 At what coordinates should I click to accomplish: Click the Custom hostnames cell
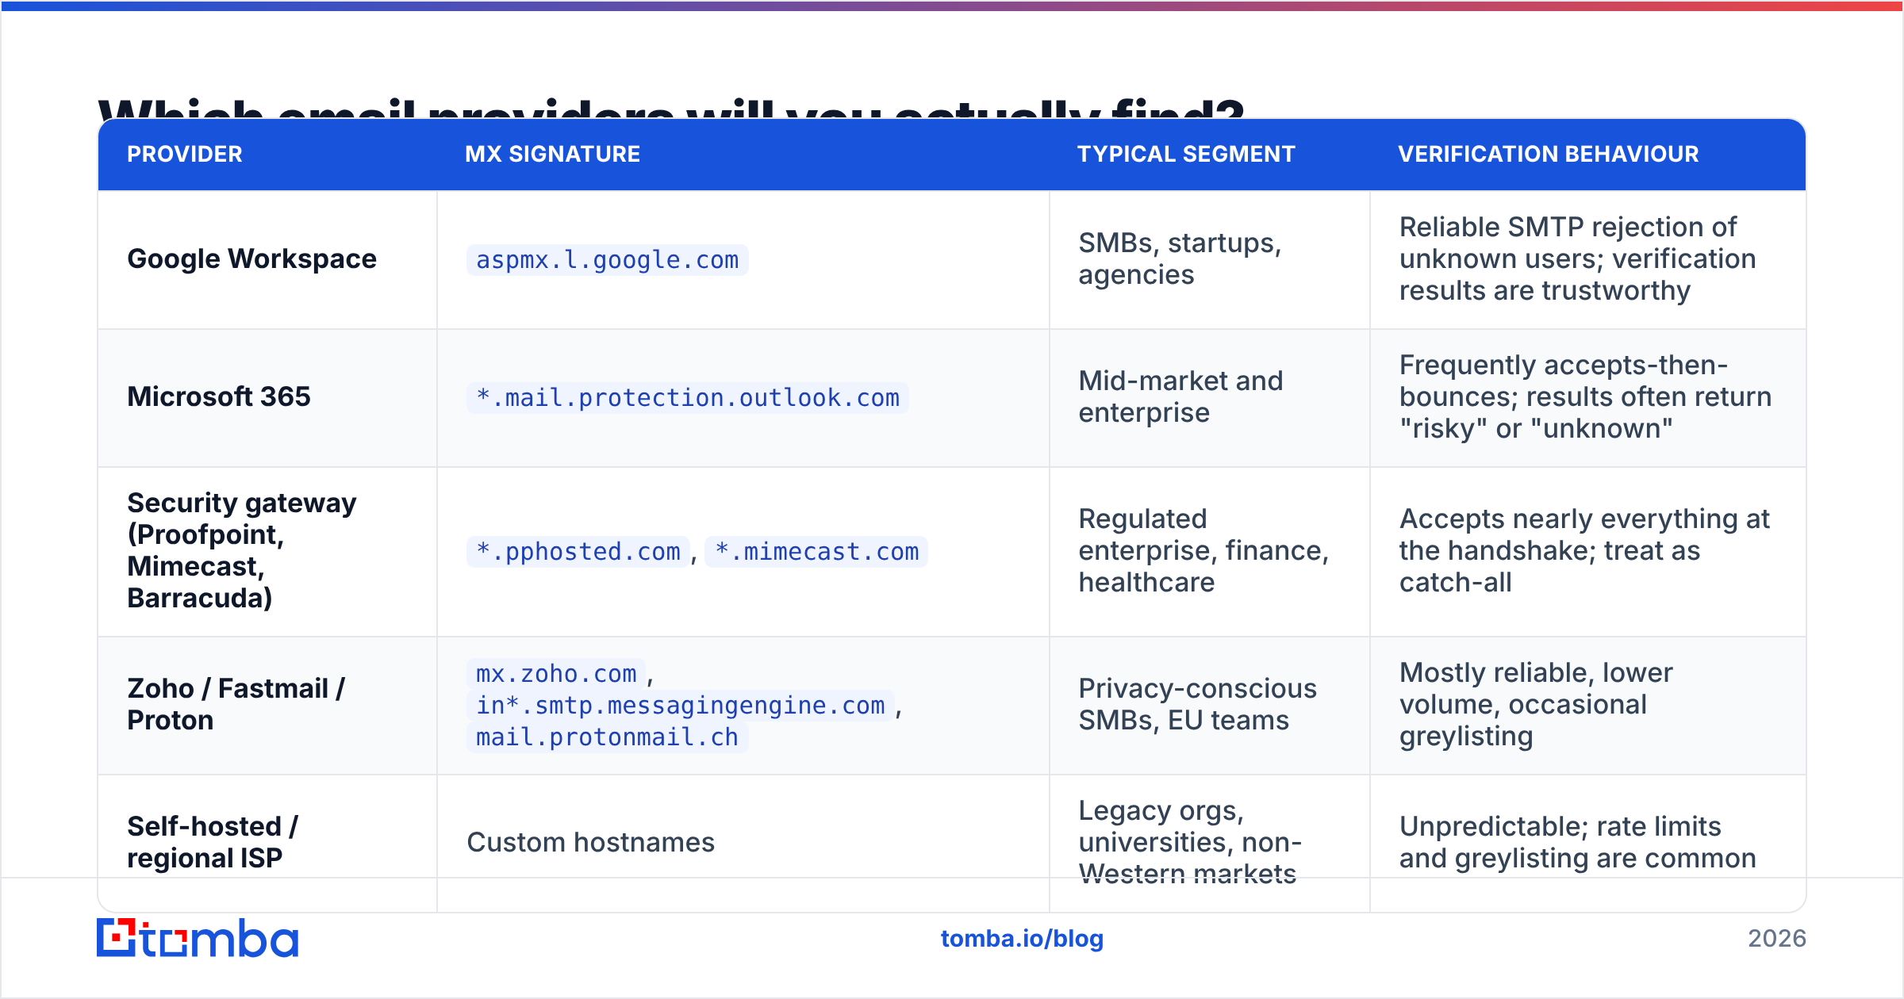tap(743, 842)
